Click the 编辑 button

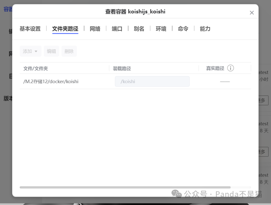coord(51,51)
